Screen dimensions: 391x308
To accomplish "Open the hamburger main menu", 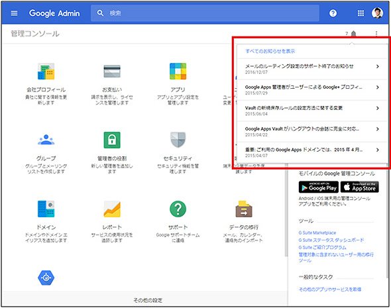I will pos(14,13).
